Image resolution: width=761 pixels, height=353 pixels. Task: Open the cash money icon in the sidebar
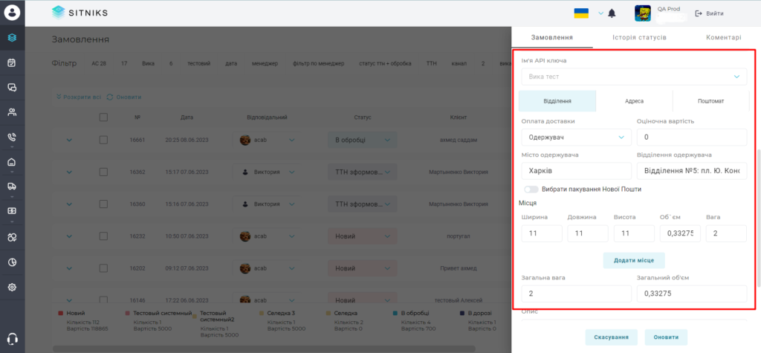12,211
